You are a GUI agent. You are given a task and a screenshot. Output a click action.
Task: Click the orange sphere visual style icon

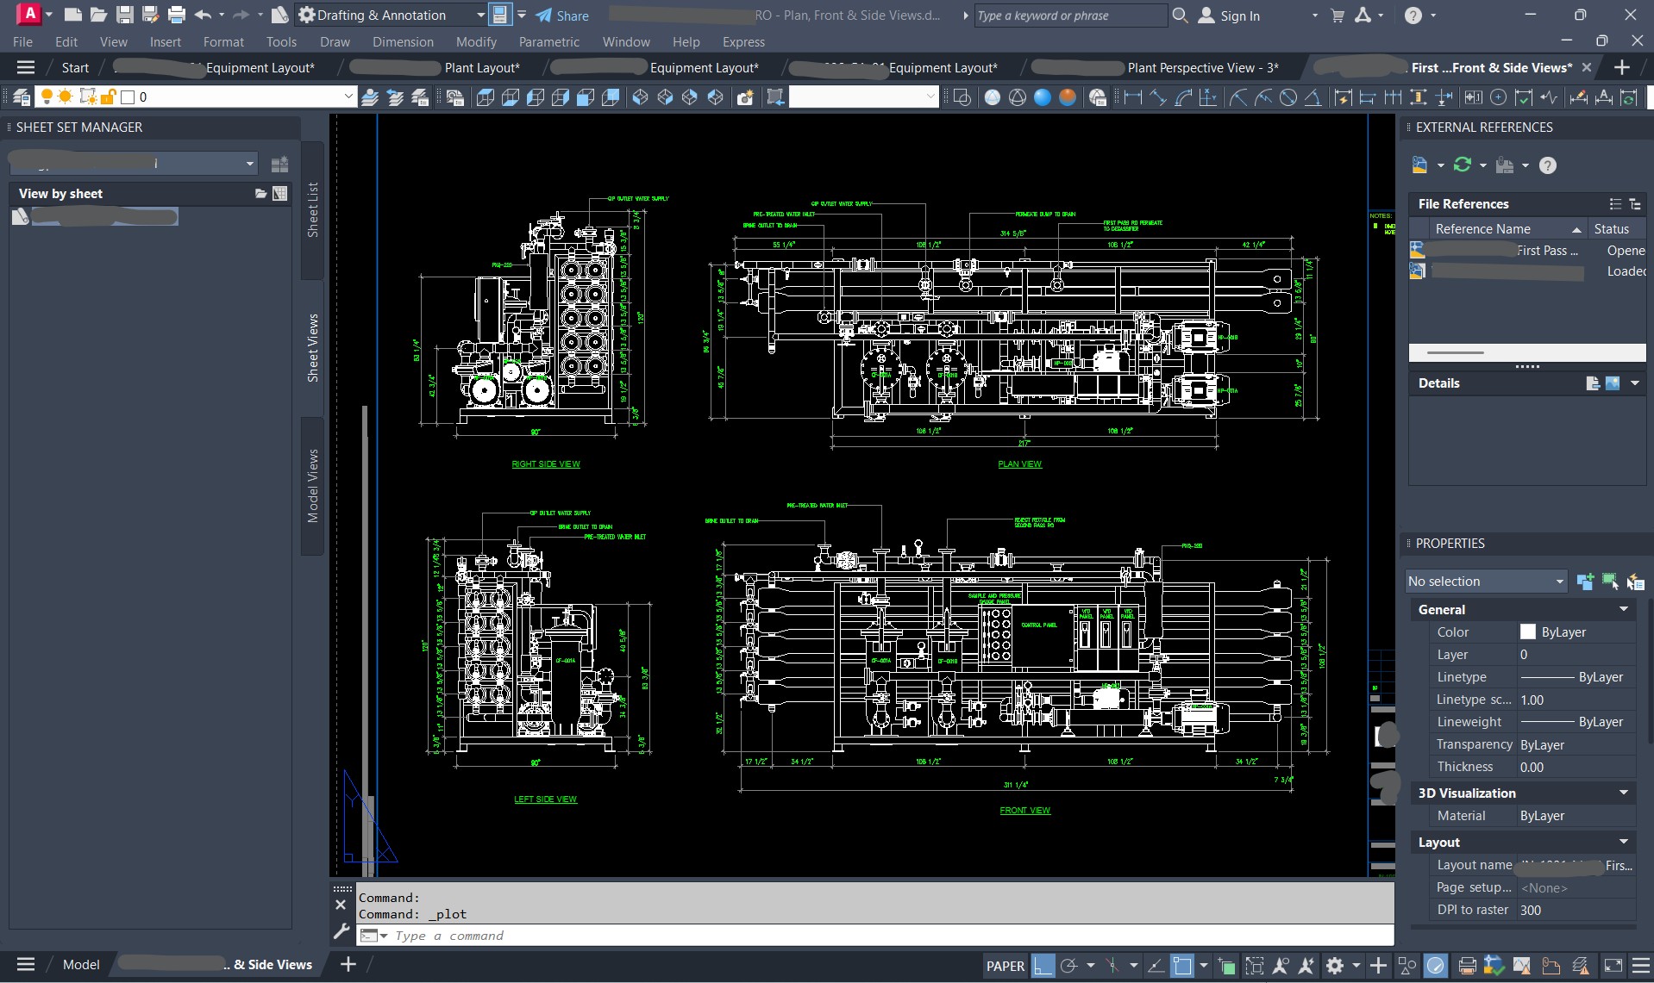click(1068, 97)
